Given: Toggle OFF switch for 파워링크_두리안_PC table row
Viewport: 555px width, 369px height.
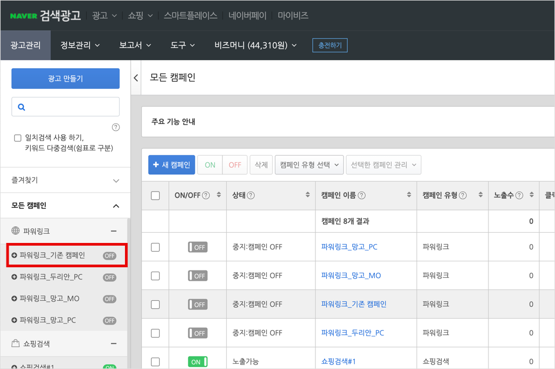Looking at the screenshot, I should [x=198, y=333].
